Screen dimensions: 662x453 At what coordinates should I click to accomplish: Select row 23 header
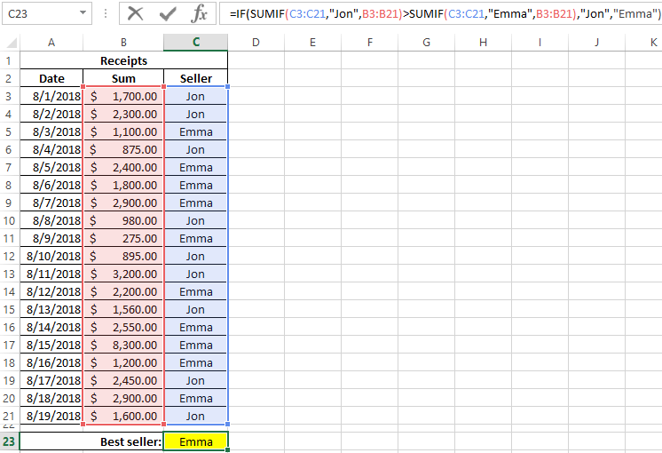(x=10, y=441)
